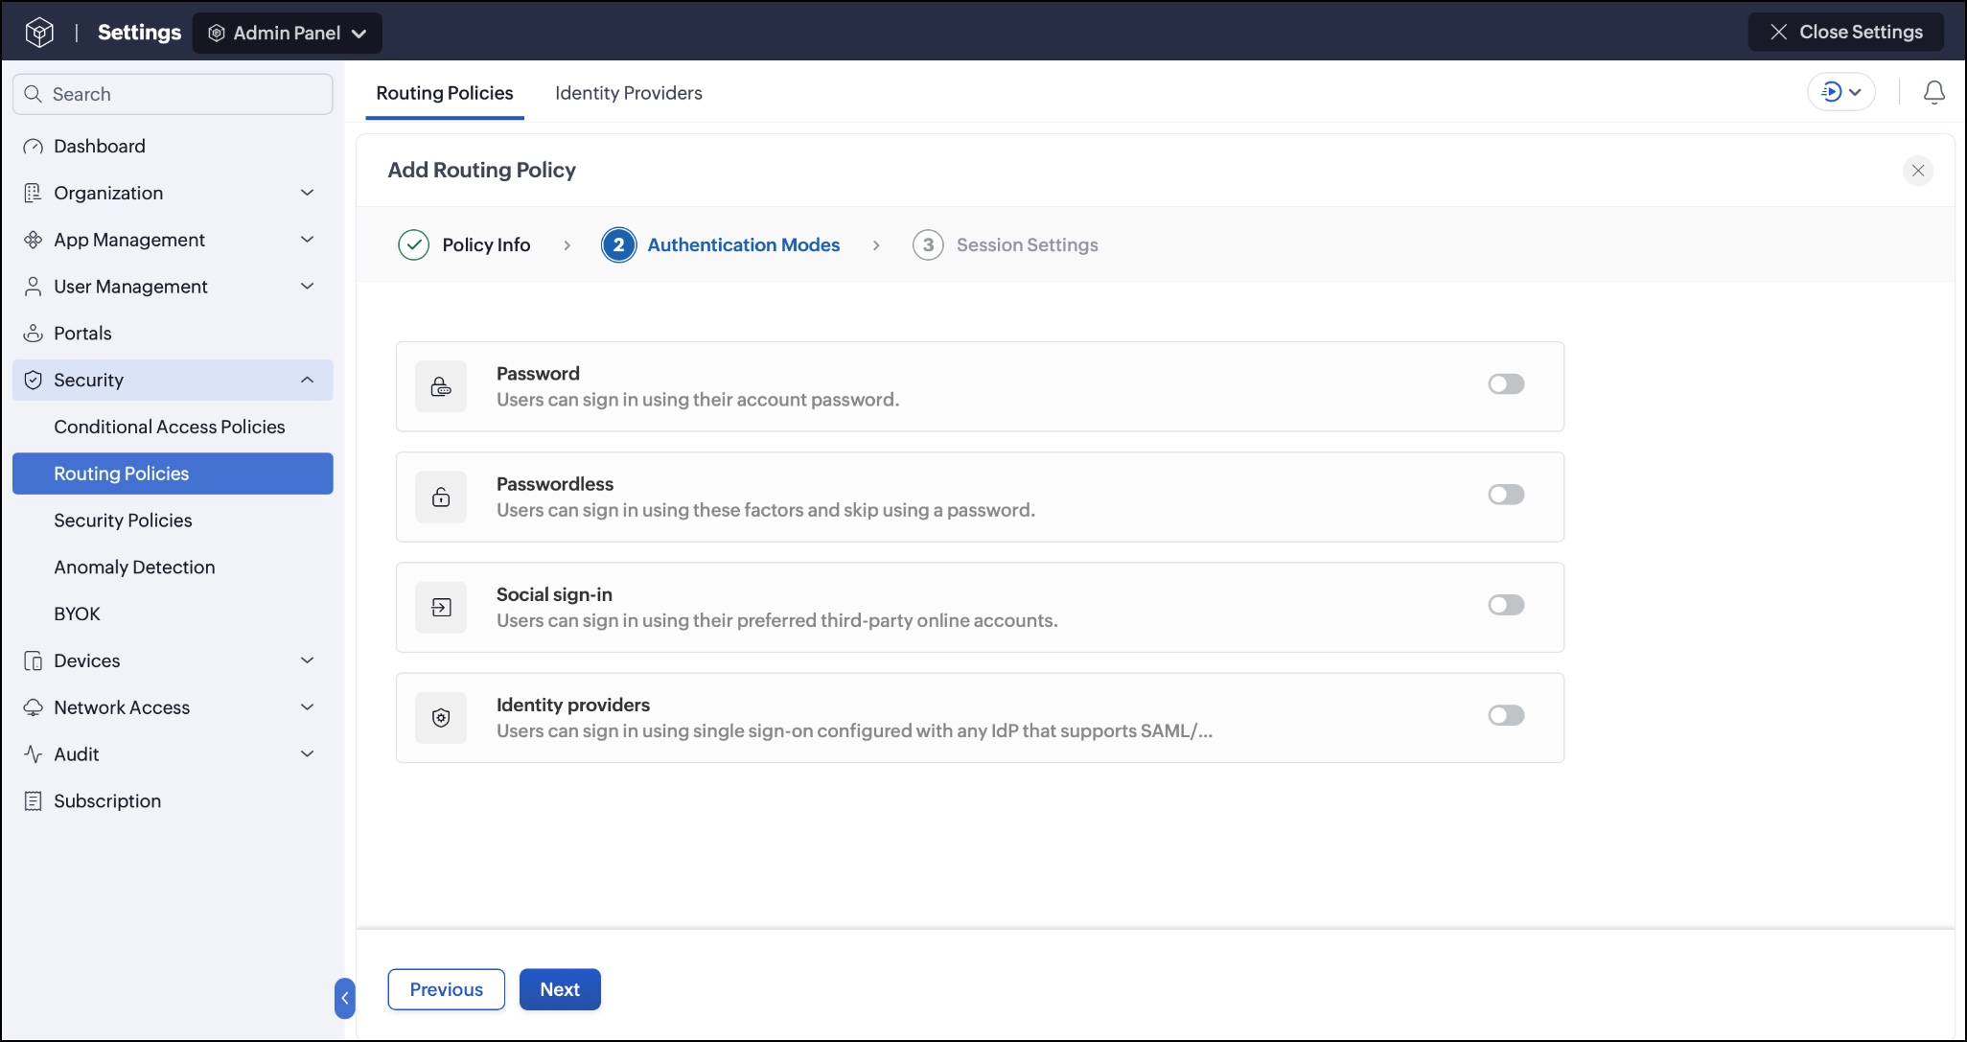Enable the Password authentication toggle
Image resolution: width=1967 pixels, height=1042 pixels.
point(1506,384)
